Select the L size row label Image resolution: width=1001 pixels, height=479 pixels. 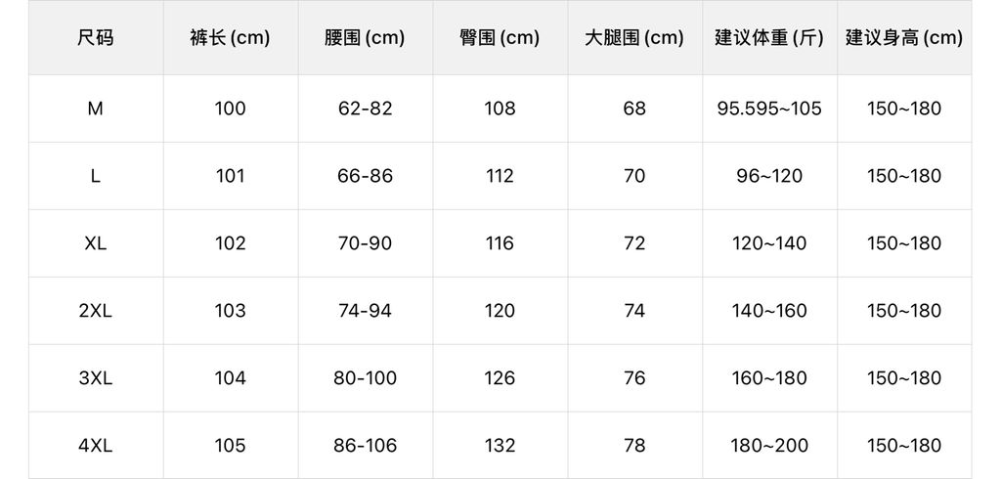(x=96, y=176)
